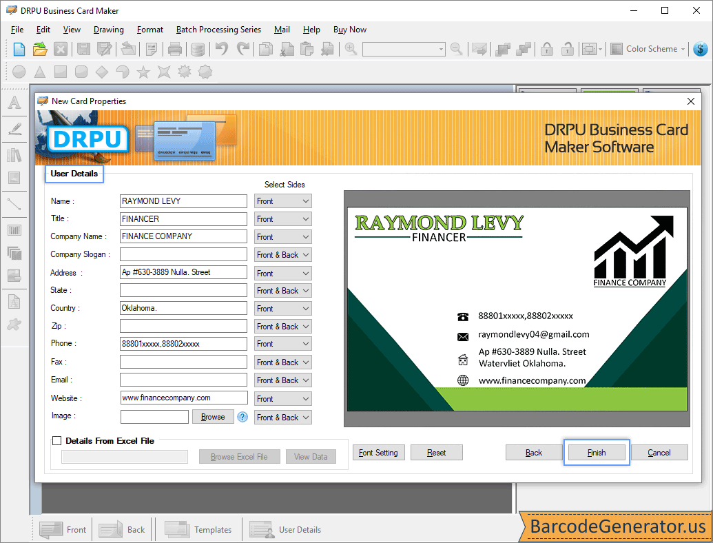Viewport: 713px width, 543px height.
Task: Expand the Color Scheme dropdown
Action: pyautogui.click(x=648, y=49)
